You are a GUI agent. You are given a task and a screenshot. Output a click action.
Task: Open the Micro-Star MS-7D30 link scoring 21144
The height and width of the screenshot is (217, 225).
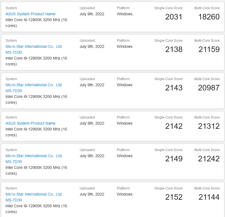point(34,194)
